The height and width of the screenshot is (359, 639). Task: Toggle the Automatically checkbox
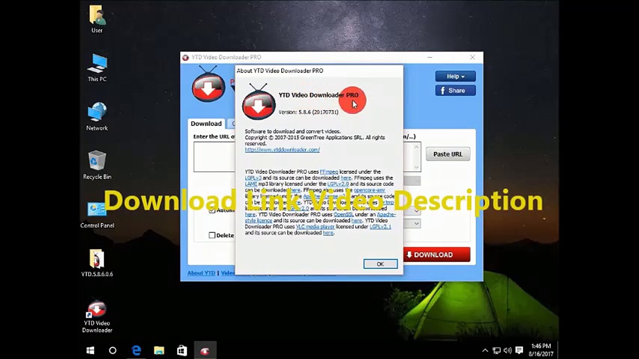212,210
